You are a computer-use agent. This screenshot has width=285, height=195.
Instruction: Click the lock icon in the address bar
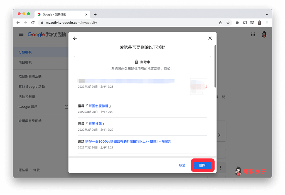tap(42, 23)
